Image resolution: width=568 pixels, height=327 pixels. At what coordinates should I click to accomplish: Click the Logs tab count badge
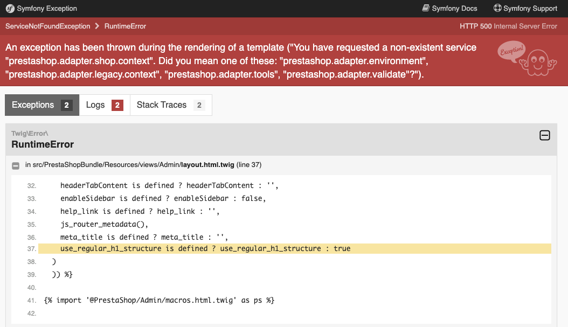(117, 106)
